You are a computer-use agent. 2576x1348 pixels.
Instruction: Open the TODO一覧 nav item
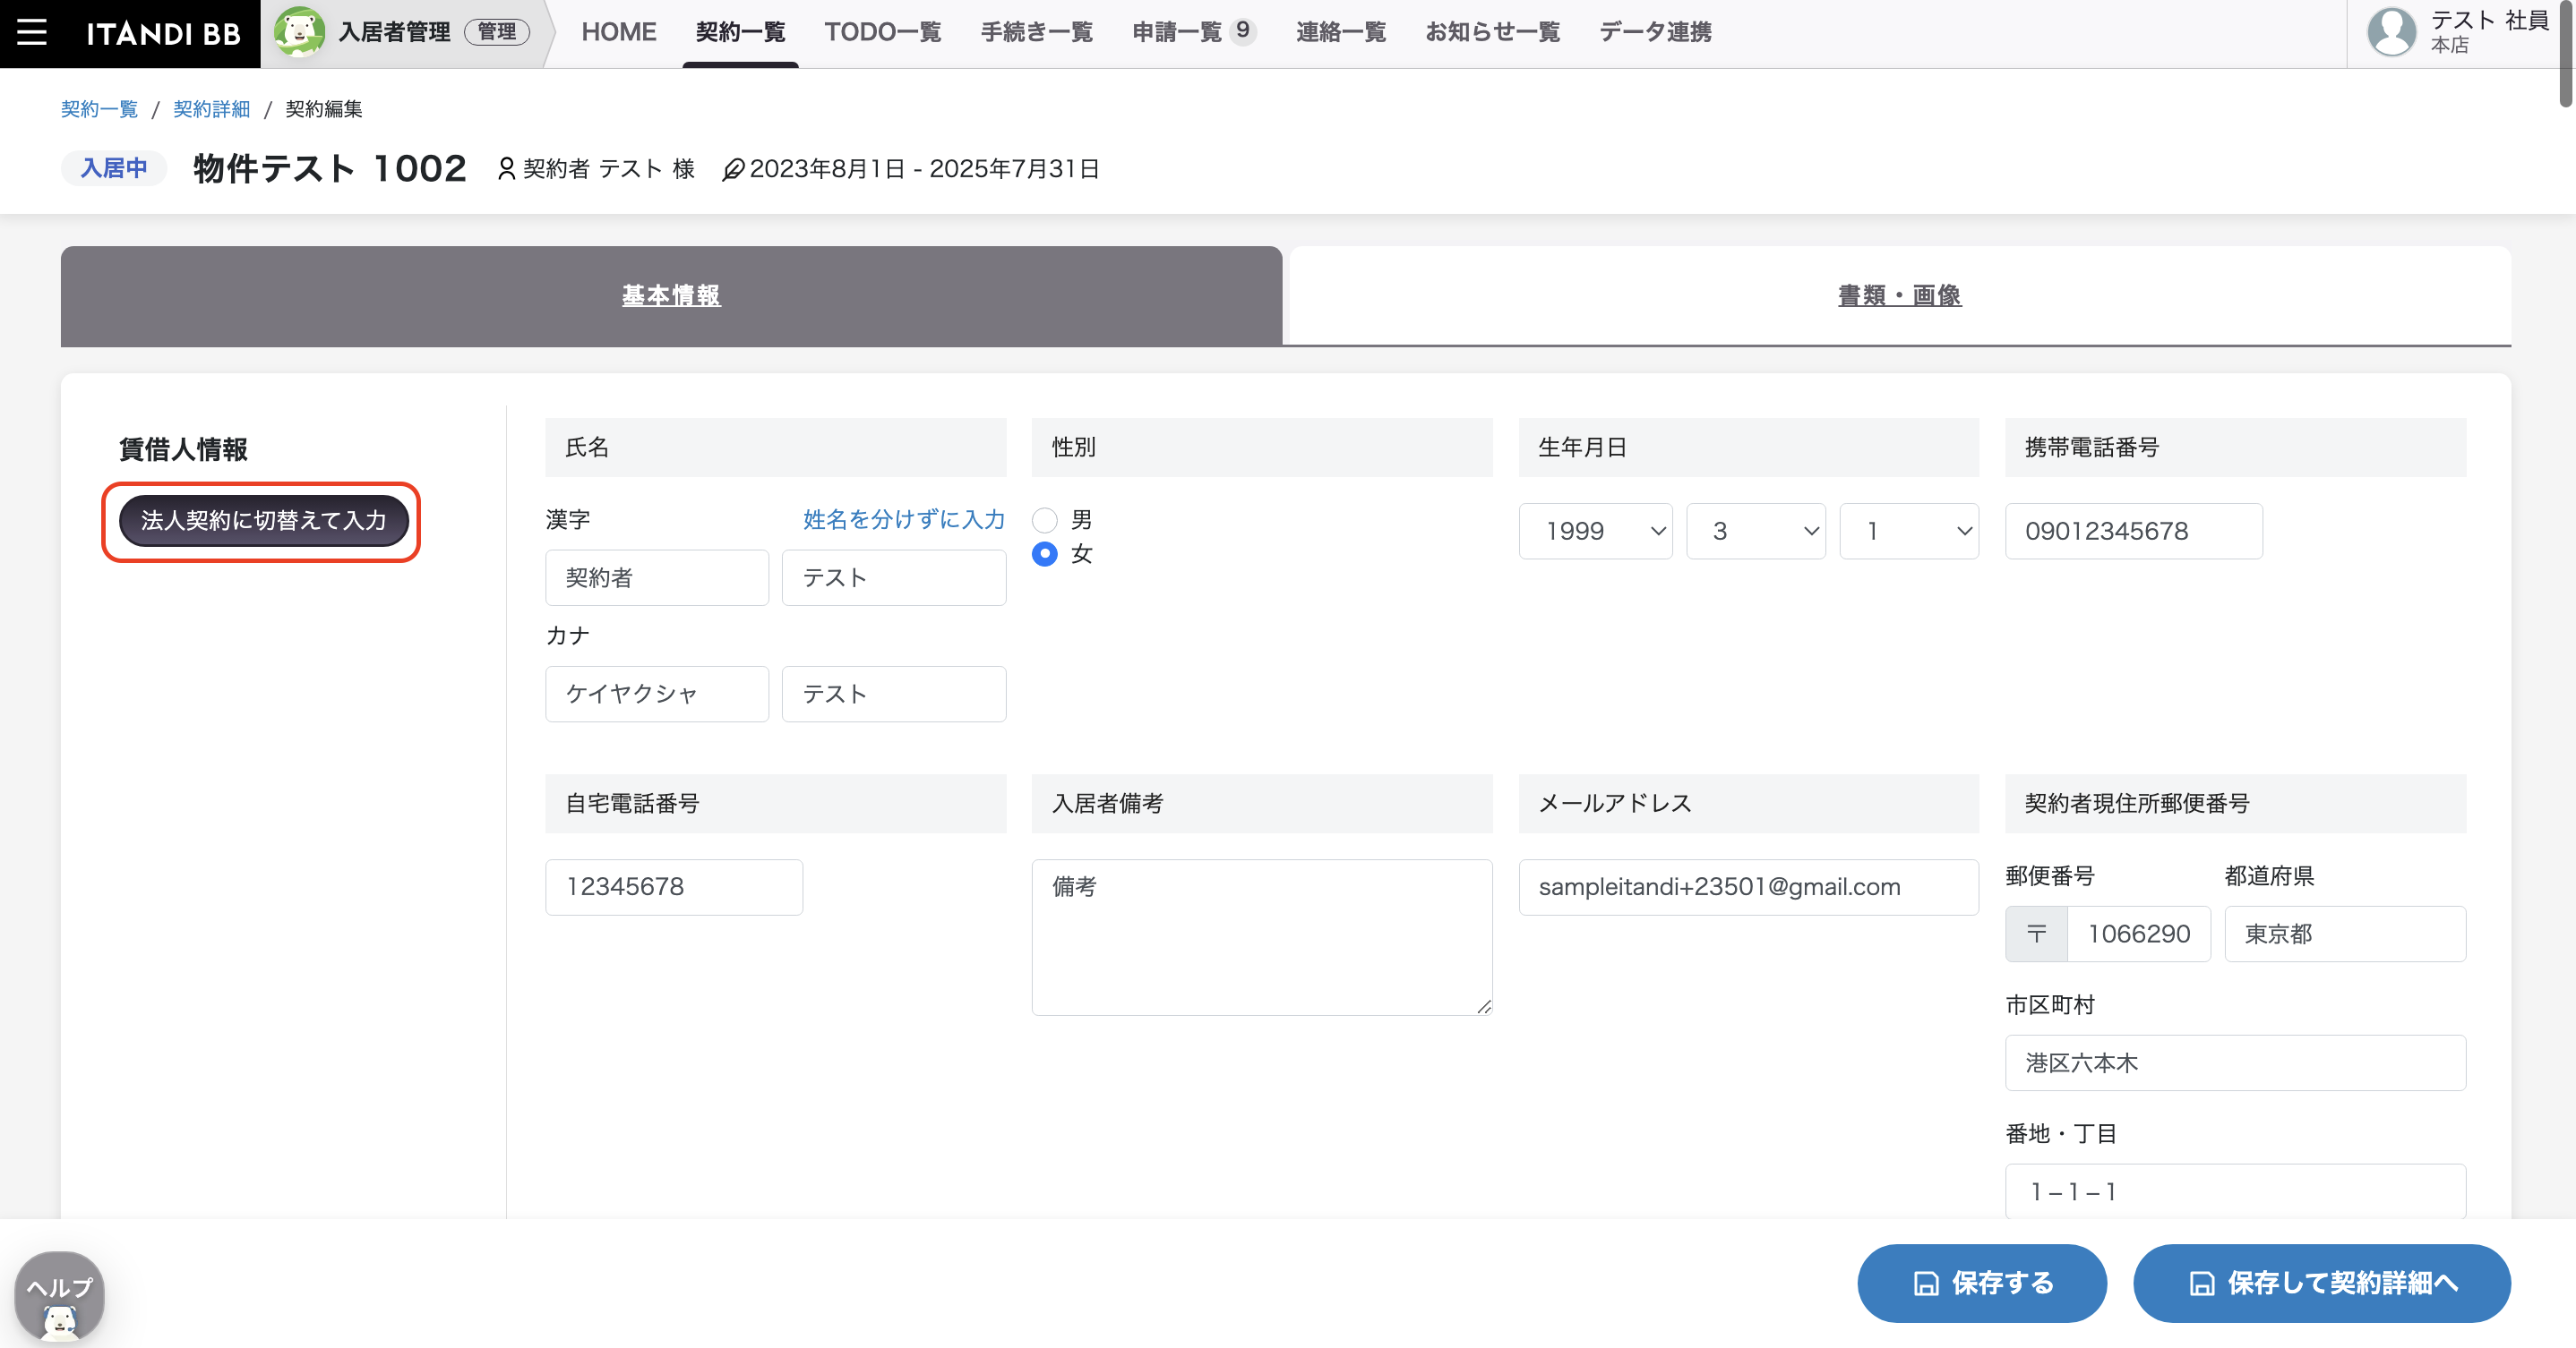point(882,32)
